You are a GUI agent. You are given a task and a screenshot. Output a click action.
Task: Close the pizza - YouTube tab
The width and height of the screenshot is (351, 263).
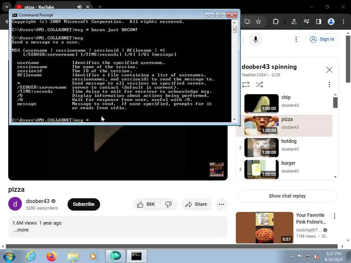click(88, 7)
